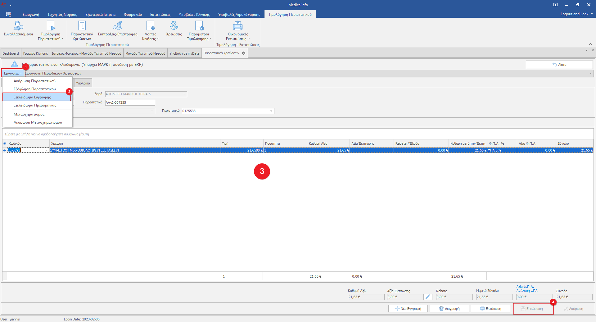
Task: Click the Νέα Εγγραφή button
Action: tap(408, 309)
